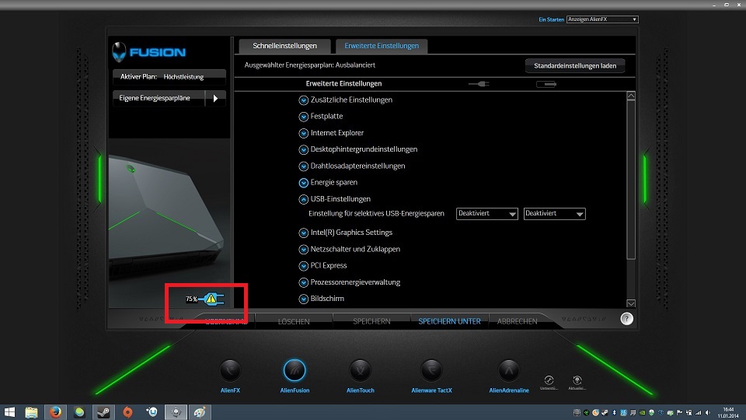Image resolution: width=746 pixels, height=420 pixels.
Task: Click Aktiver Plan: Höchstleistung text
Action: point(162,77)
